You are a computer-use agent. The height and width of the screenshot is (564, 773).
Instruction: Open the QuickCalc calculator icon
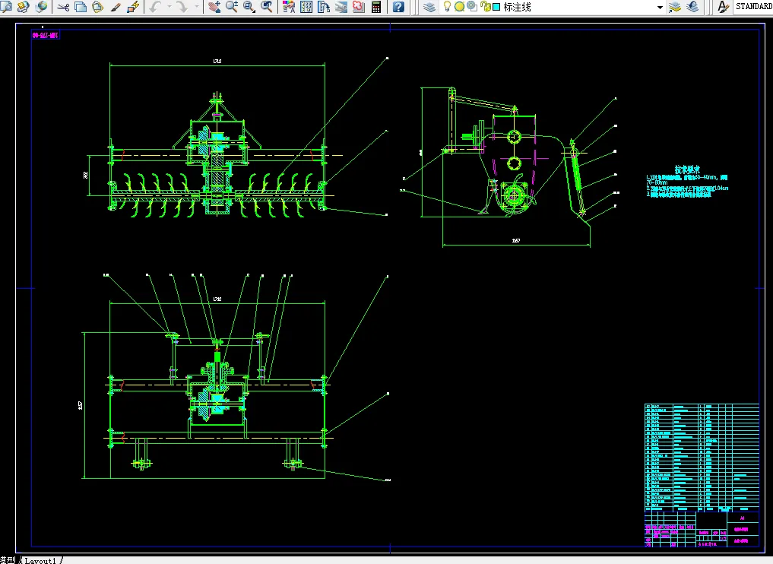pyautogui.click(x=376, y=7)
